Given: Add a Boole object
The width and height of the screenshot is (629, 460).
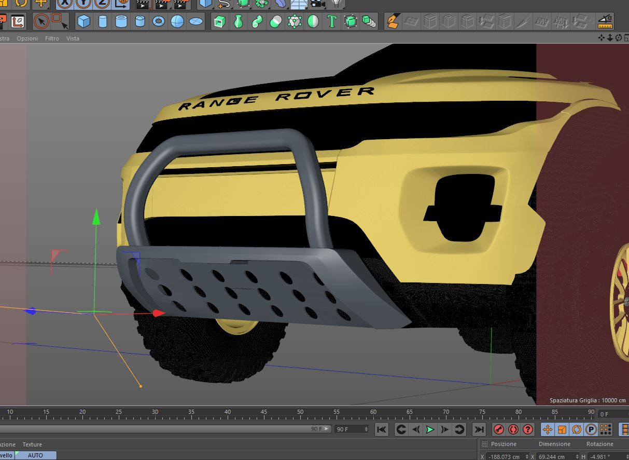Looking at the screenshot, I should [276, 22].
